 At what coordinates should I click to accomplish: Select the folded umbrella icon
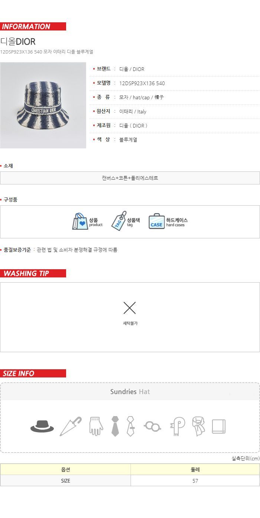(71, 426)
